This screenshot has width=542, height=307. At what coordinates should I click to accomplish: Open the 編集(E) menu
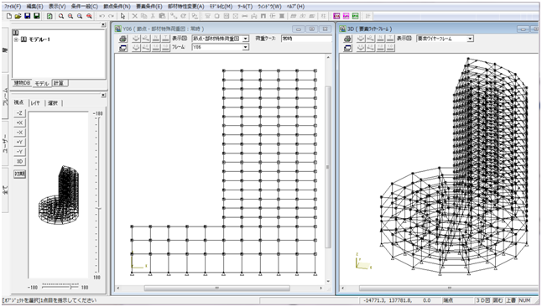coord(35,6)
